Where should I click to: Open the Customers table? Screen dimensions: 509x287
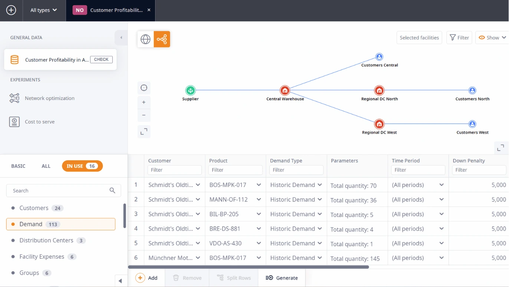tap(61, 208)
